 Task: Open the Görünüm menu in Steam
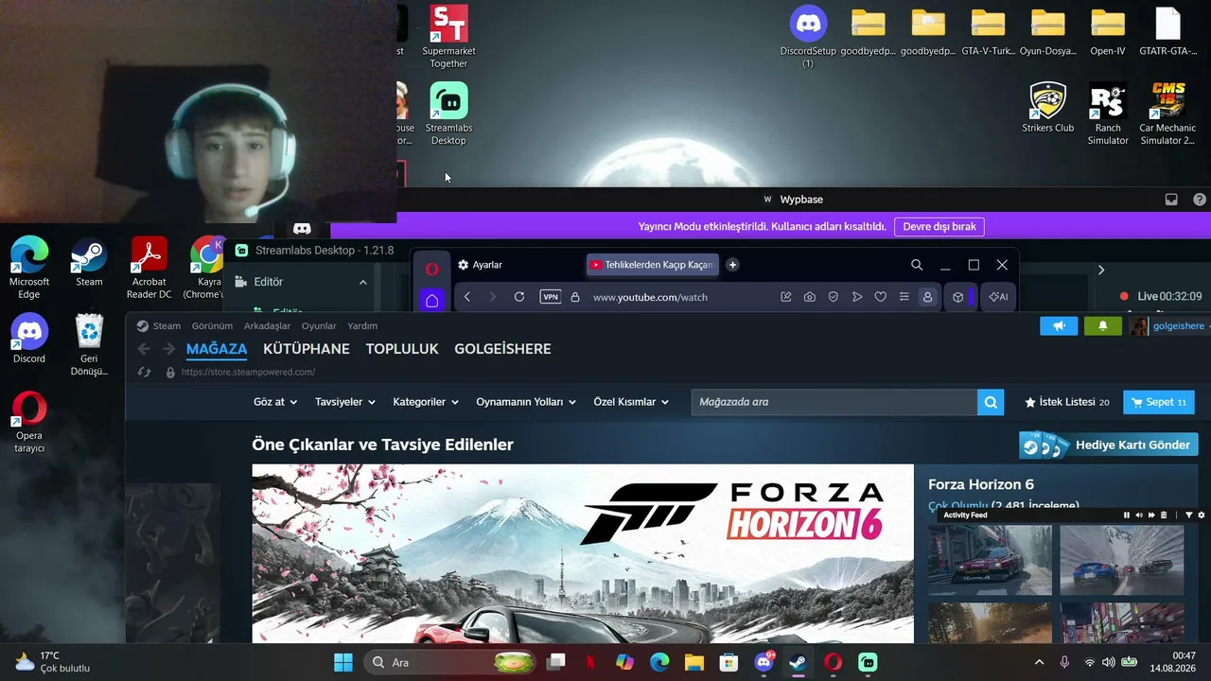pos(212,326)
